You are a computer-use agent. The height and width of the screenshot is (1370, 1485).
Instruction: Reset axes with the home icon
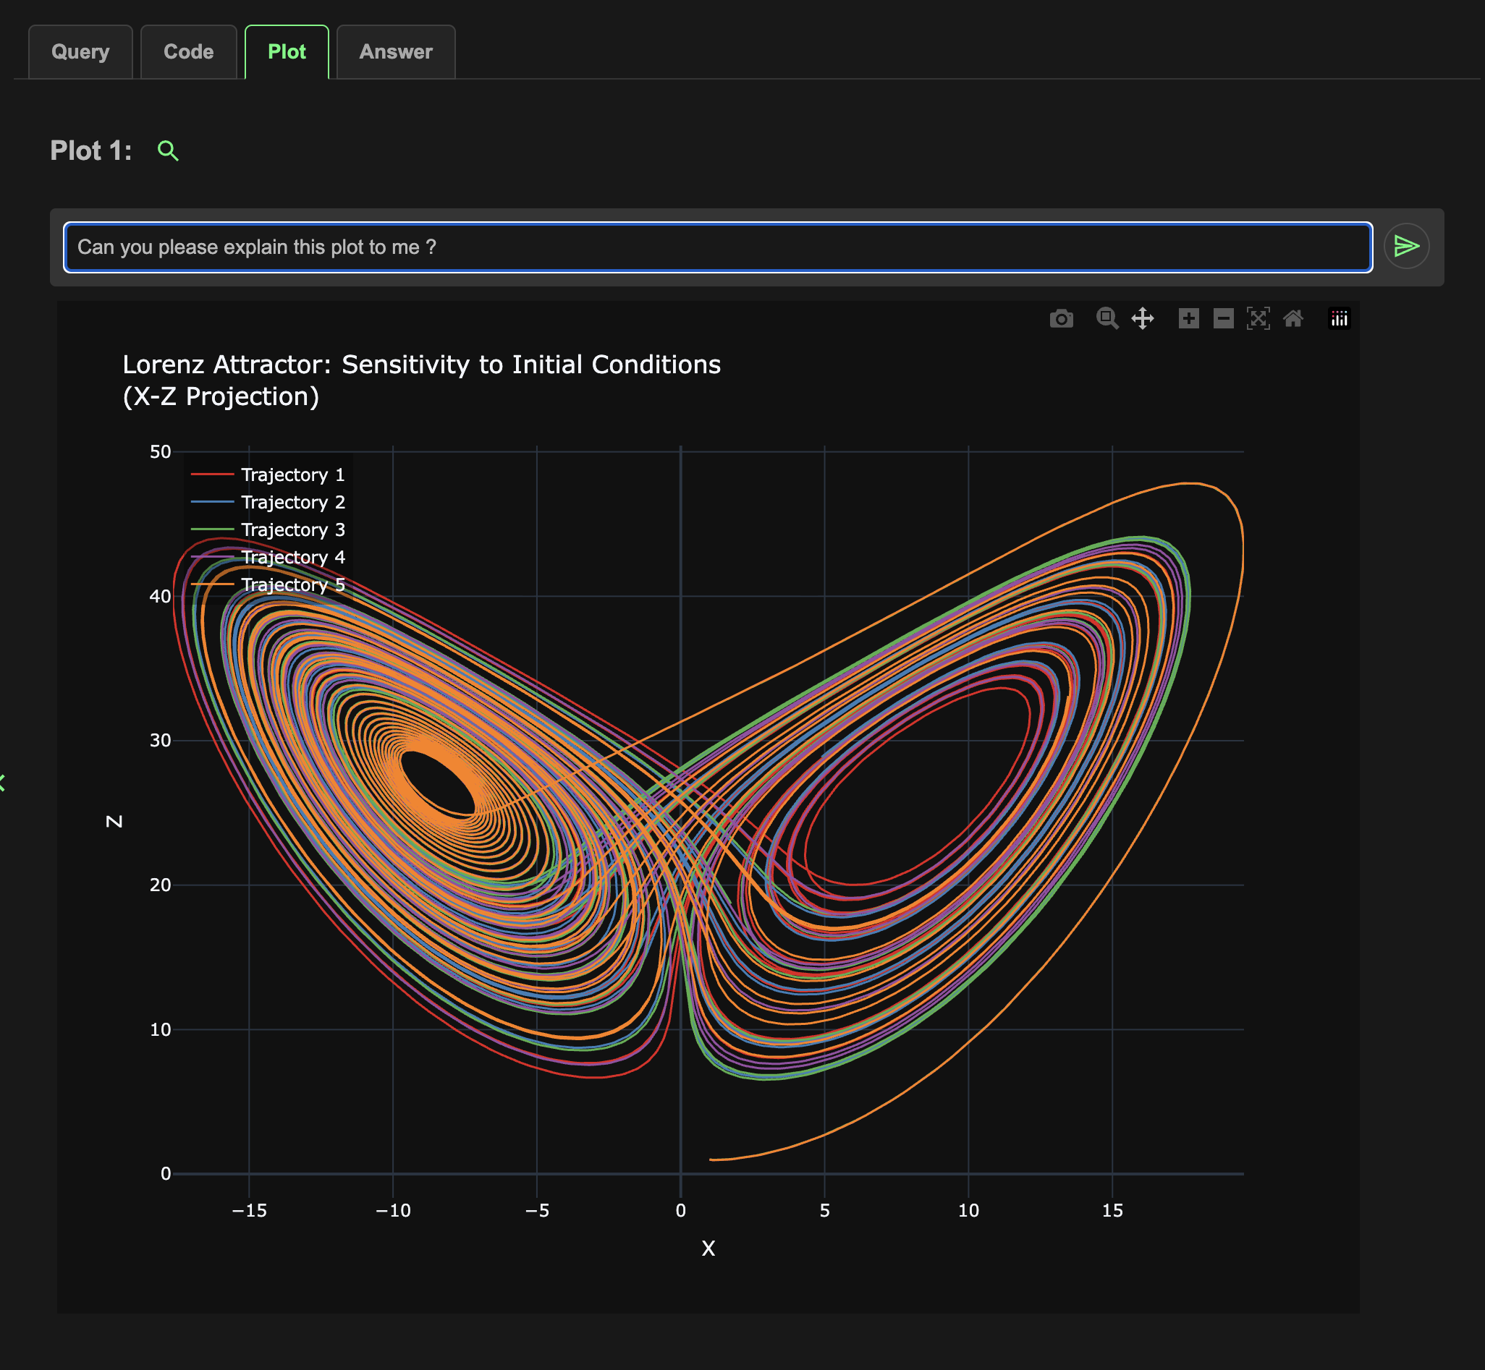click(1293, 319)
